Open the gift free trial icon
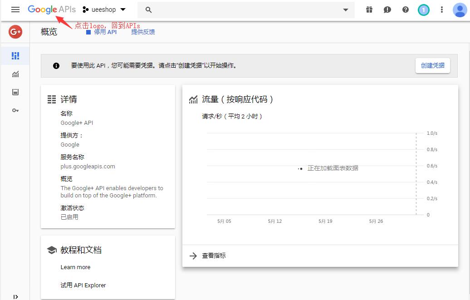 point(369,10)
